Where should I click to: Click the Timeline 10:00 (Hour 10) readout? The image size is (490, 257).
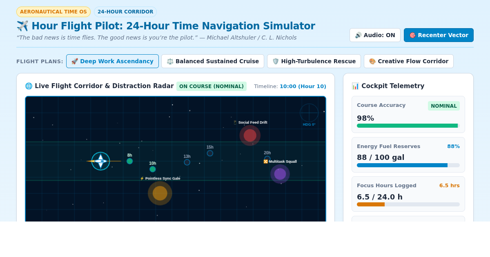[290, 86]
